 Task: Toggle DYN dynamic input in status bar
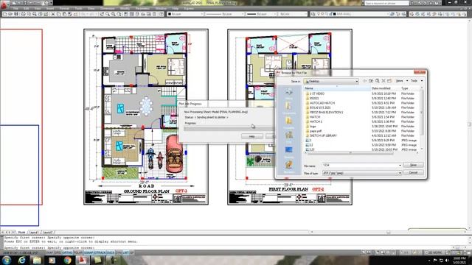click(118, 252)
